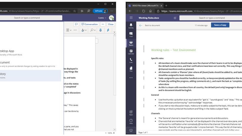This screenshot has height=136, width=242.
Task: Click left window Search or type a command
Action: tap(31, 18)
